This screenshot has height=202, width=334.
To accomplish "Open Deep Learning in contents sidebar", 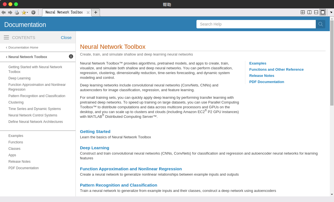I will [19, 78].
